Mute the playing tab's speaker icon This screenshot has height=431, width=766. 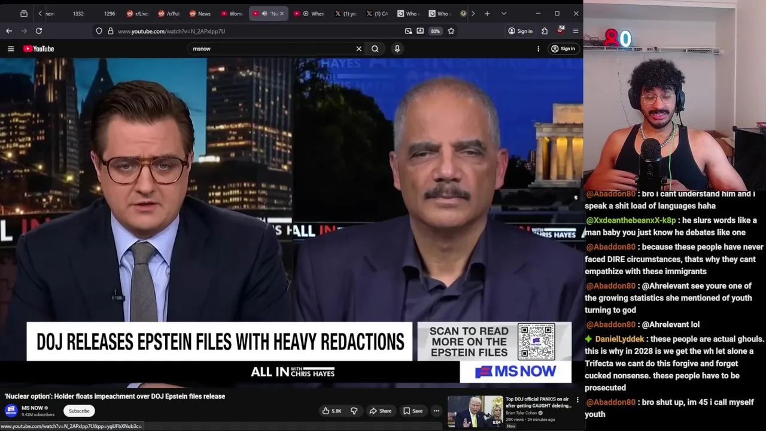click(265, 13)
